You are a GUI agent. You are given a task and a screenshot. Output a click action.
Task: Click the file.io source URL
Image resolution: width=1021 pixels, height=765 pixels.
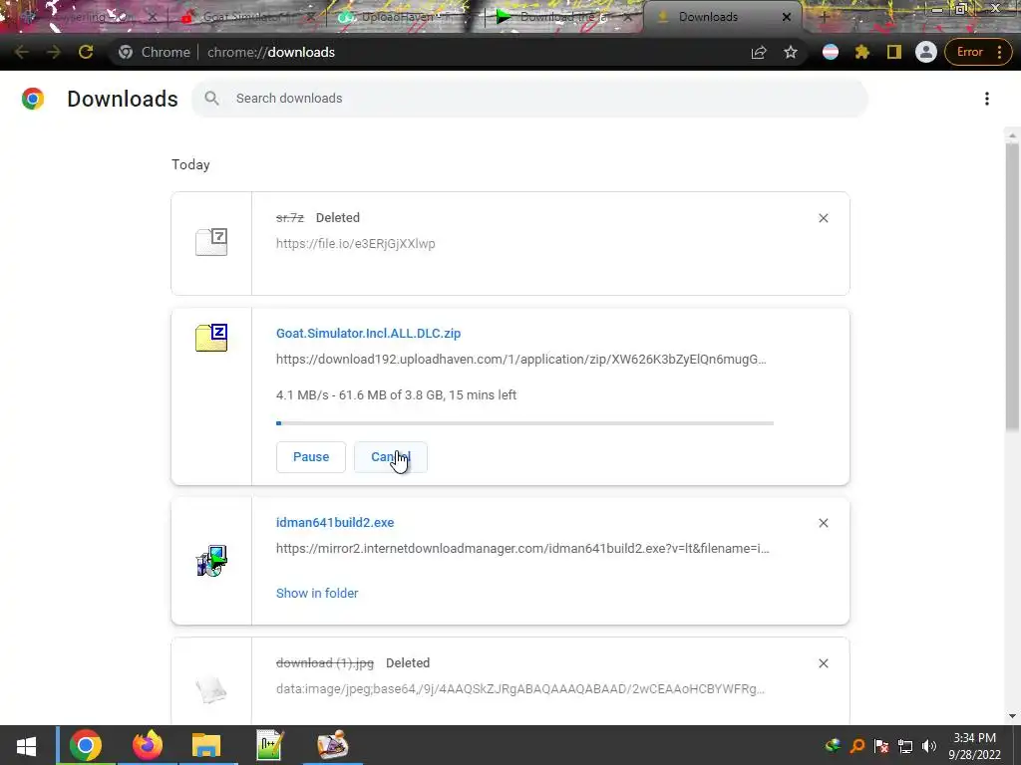(x=356, y=244)
